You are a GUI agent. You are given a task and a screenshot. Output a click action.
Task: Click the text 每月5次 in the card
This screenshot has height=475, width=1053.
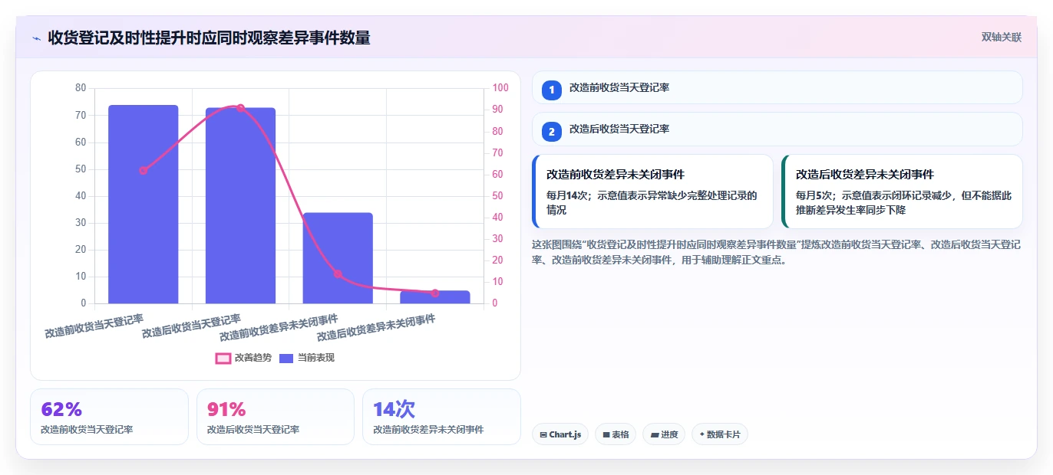pos(814,195)
